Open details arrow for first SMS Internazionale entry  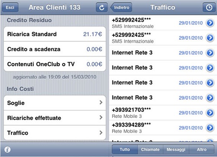pyautogui.click(x=210, y=23)
